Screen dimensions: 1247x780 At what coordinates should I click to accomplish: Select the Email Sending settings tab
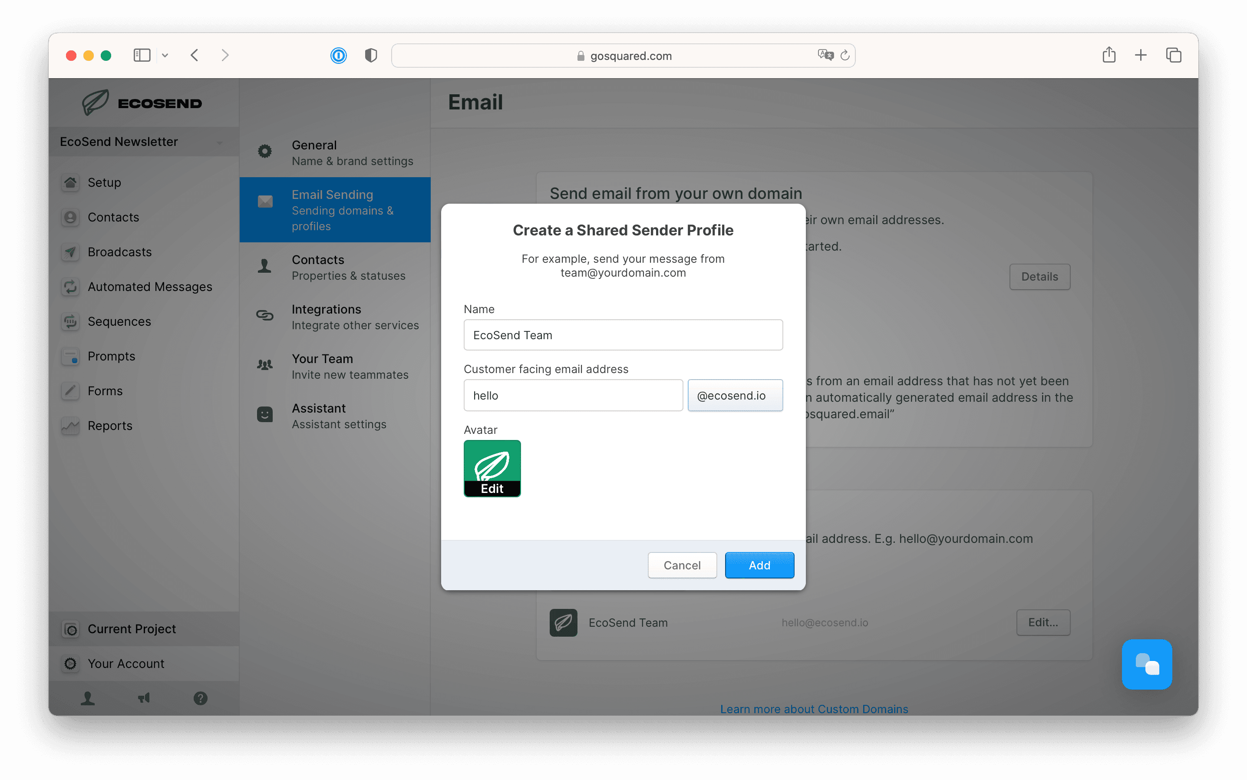coord(335,210)
